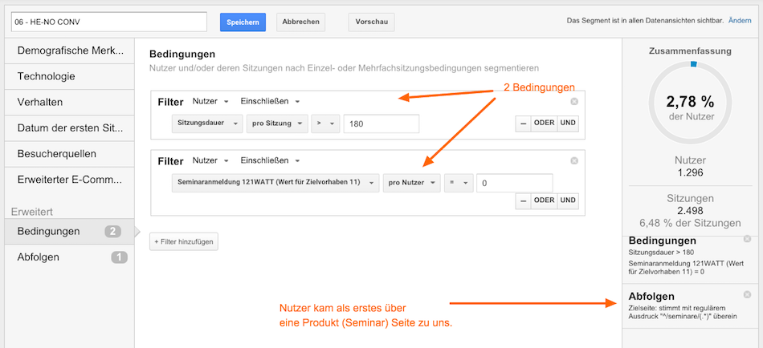Click minus button in Sitzungsdauer filter row
The image size is (763, 348).
click(x=523, y=123)
